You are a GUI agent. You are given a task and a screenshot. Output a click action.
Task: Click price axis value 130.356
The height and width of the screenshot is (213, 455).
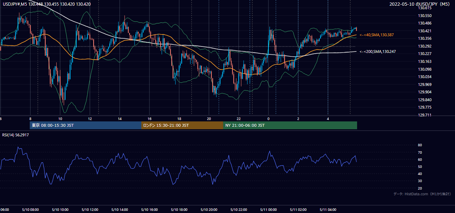click(x=425, y=38)
